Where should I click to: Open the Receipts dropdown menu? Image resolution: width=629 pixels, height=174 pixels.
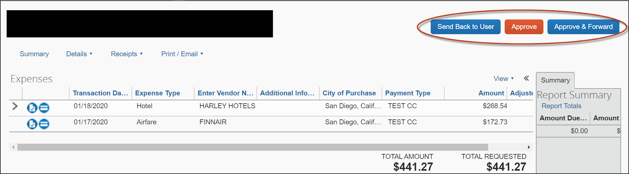click(127, 54)
